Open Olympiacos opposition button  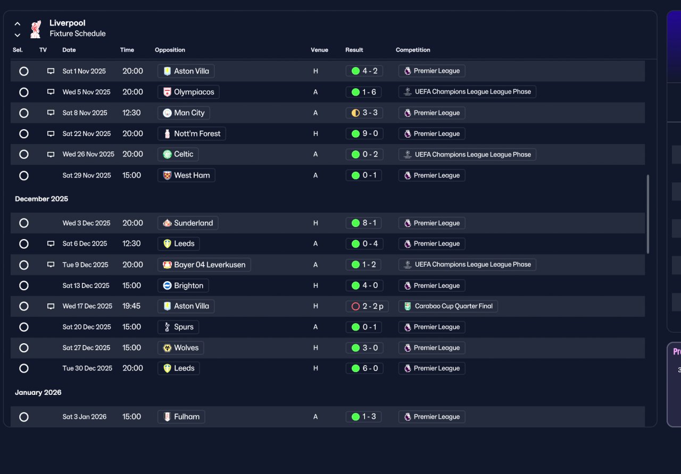coord(188,92)
